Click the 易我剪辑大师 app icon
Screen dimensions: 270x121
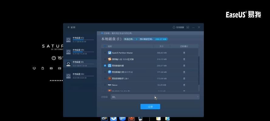point(110,72)
